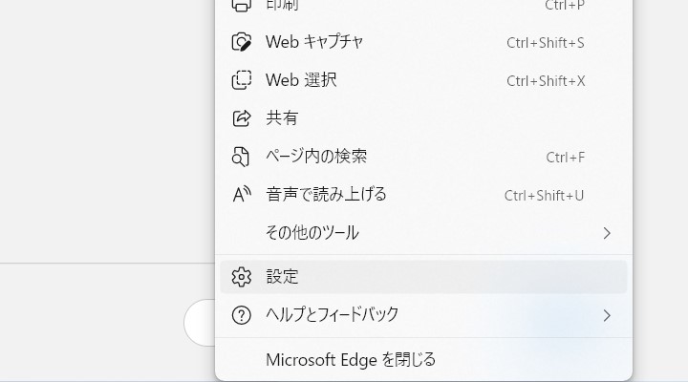Screen dimensions: 688x382
Task: Click the Ctrl+F shortcut label
Action: [x=565, y=158]
